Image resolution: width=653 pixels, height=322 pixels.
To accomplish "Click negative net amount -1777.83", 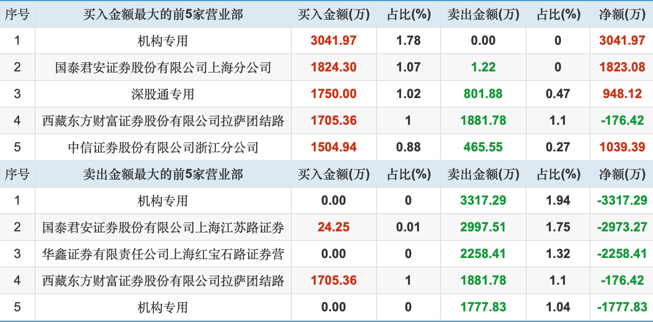I will pyautogui.click(x=622, y=307).
